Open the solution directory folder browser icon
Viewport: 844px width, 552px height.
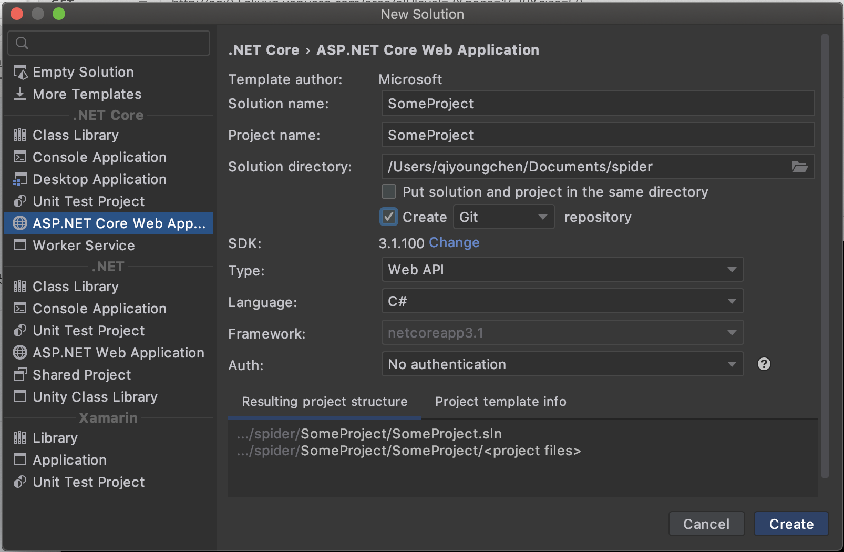[x=800, y=167]
